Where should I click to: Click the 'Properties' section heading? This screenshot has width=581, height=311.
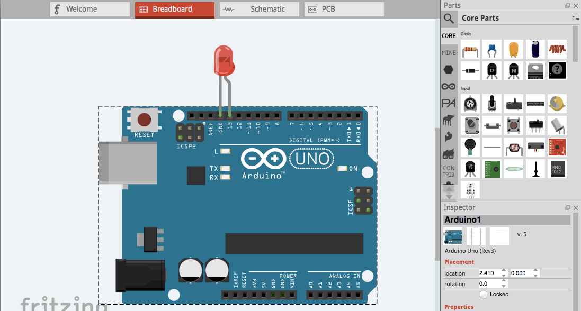459,307
